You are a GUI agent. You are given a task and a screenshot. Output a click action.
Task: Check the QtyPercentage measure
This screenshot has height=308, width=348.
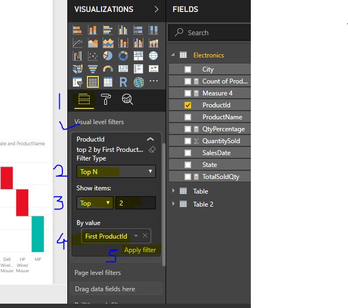coord(188,129)
